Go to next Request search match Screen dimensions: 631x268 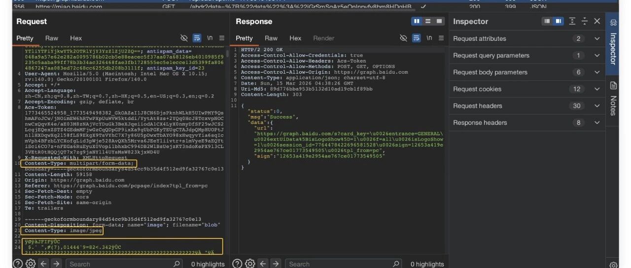tap(56, 264)
